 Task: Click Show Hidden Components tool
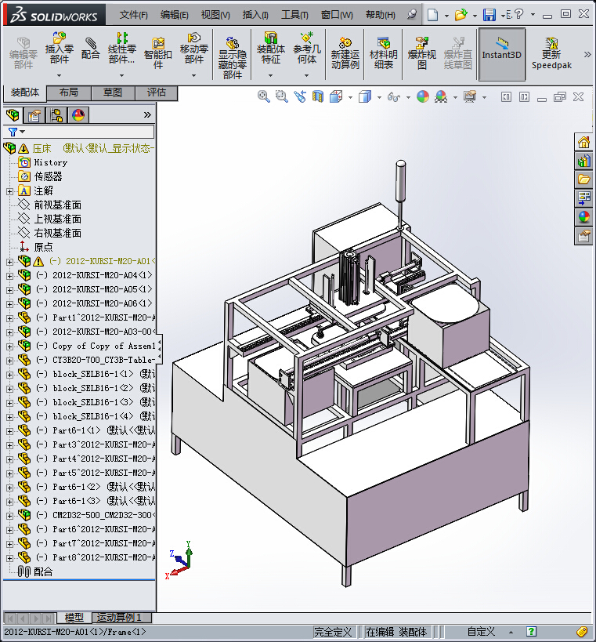tap(233, 57)
